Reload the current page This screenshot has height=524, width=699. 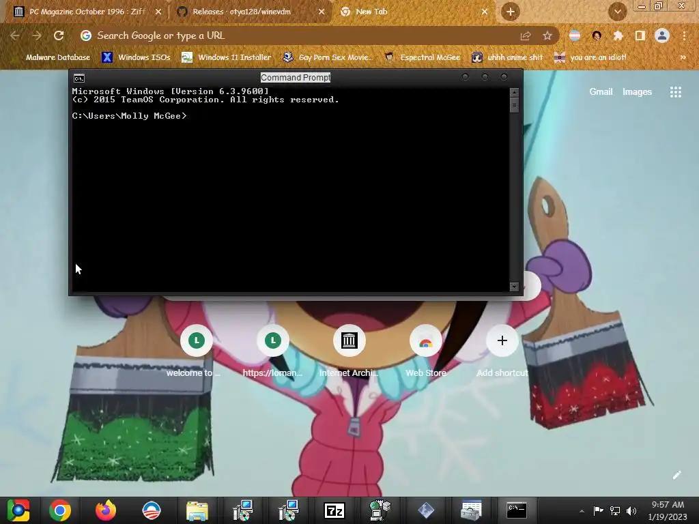59,35
